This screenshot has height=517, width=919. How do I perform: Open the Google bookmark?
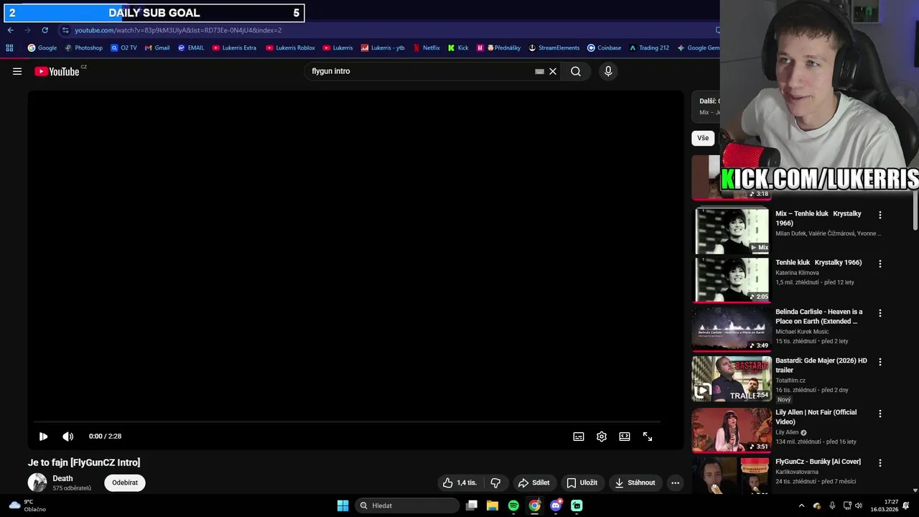point(42,48)
